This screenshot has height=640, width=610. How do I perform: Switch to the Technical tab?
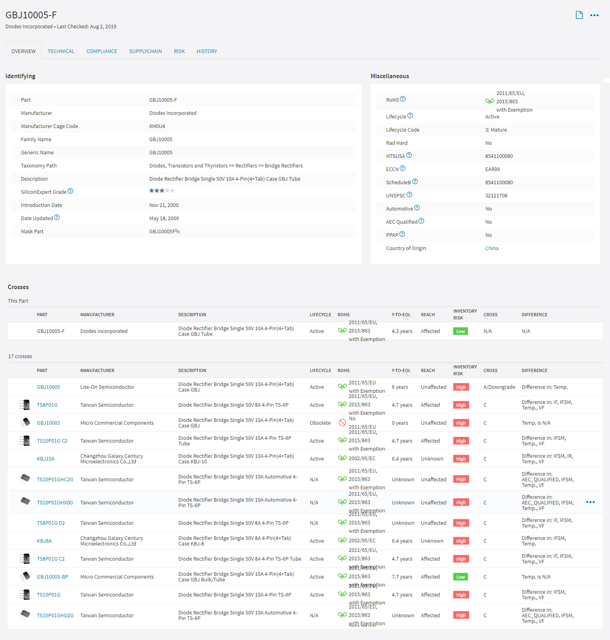[x=61, y=51]
